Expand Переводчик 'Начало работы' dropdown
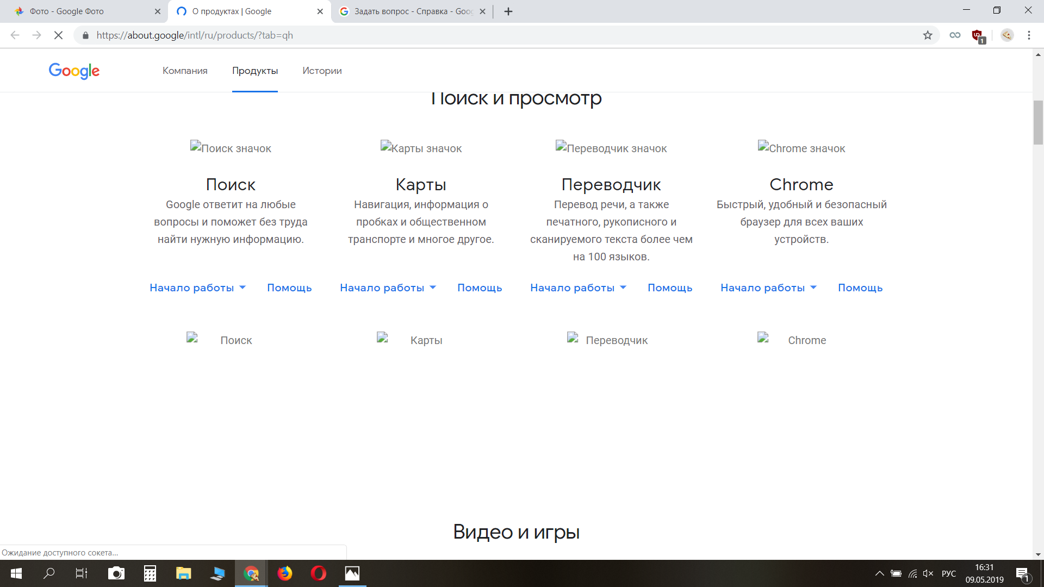 [579, 288]
